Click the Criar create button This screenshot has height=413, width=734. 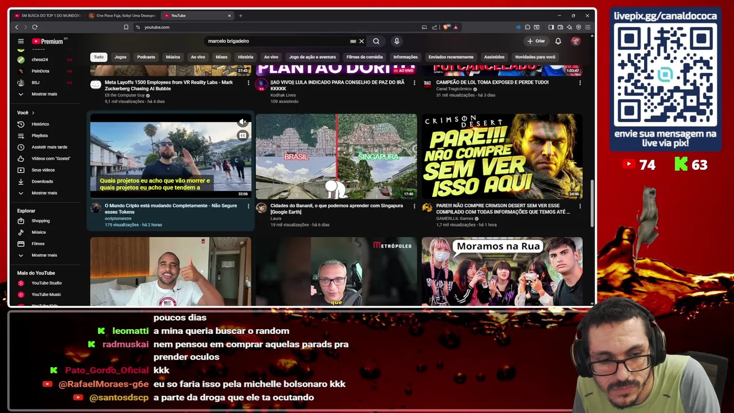pos(536,41)
